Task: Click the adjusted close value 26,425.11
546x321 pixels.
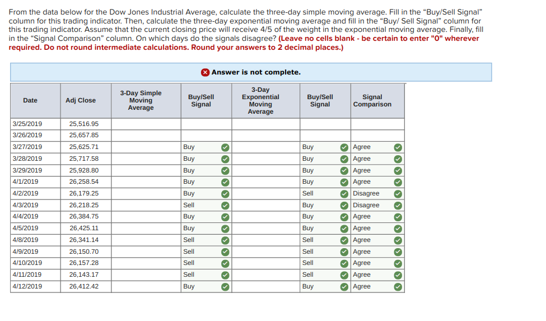Action: click(x=84, y=229)
